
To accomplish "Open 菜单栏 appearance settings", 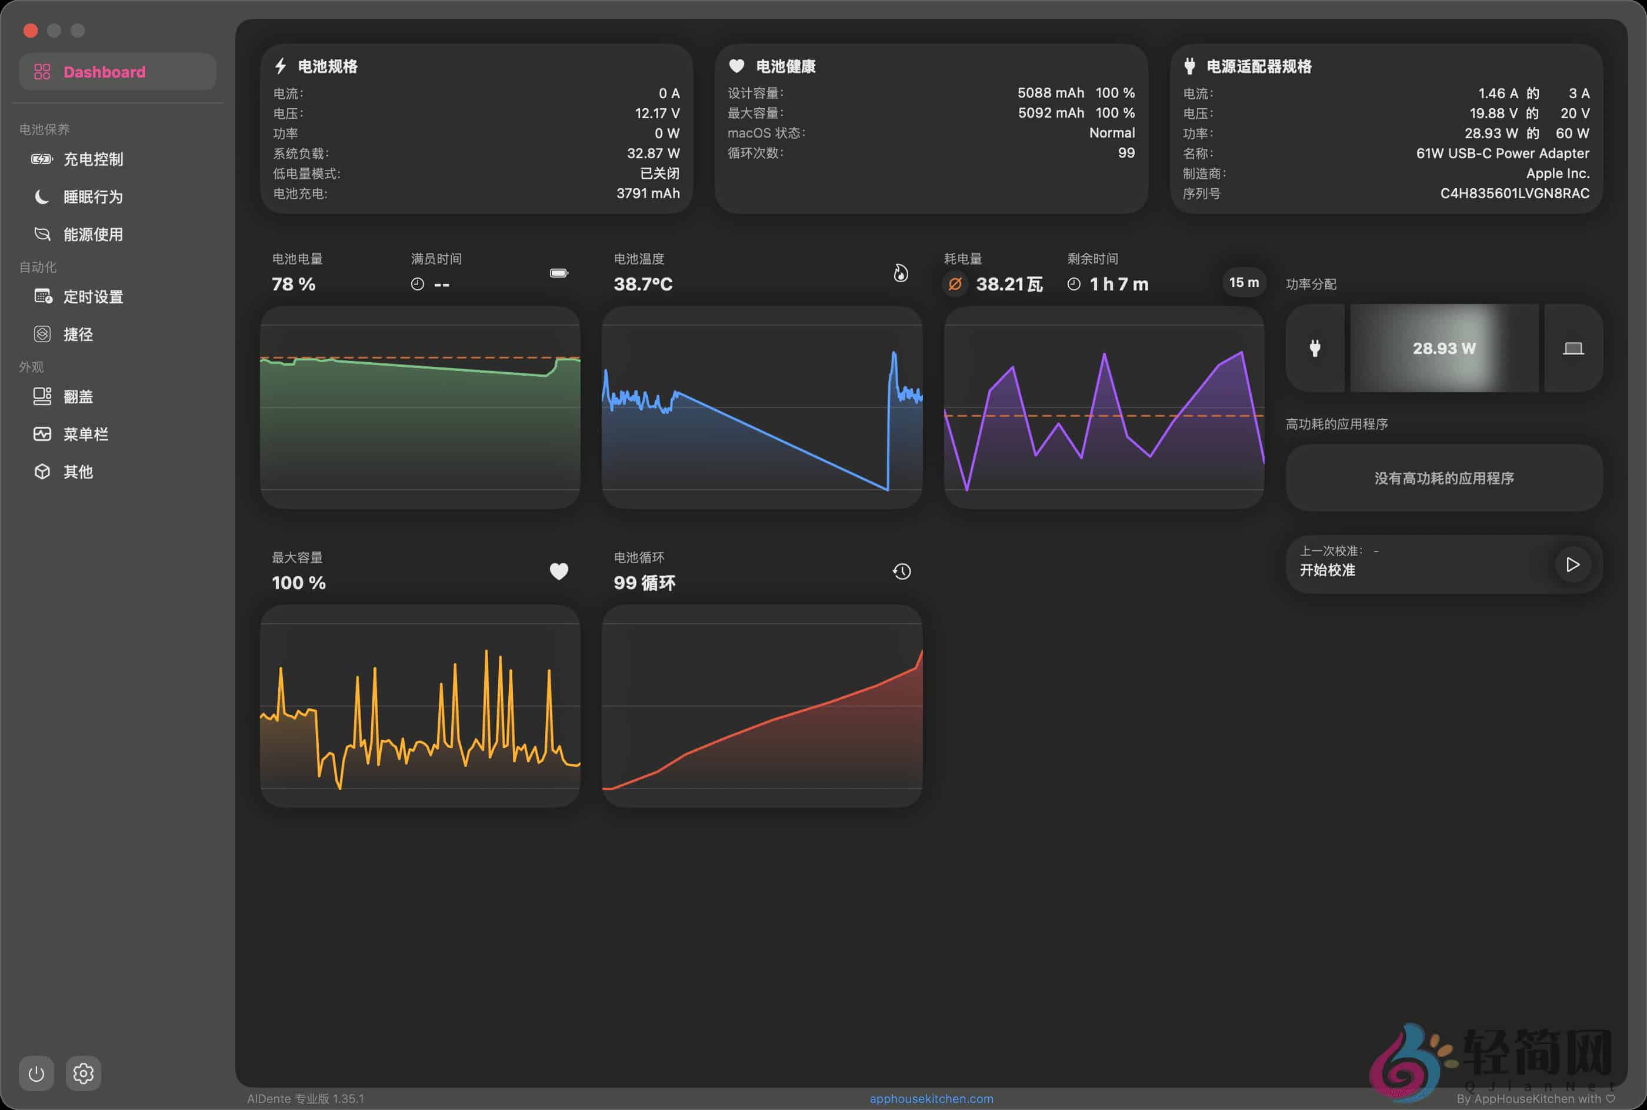I will click(85, 434).
